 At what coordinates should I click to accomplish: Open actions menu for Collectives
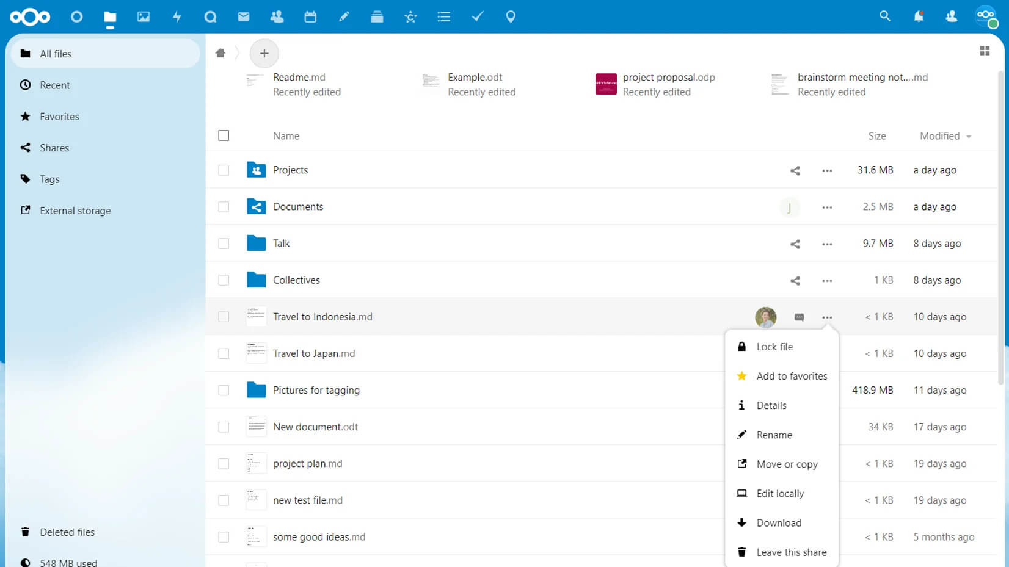[x=827, y=280]
